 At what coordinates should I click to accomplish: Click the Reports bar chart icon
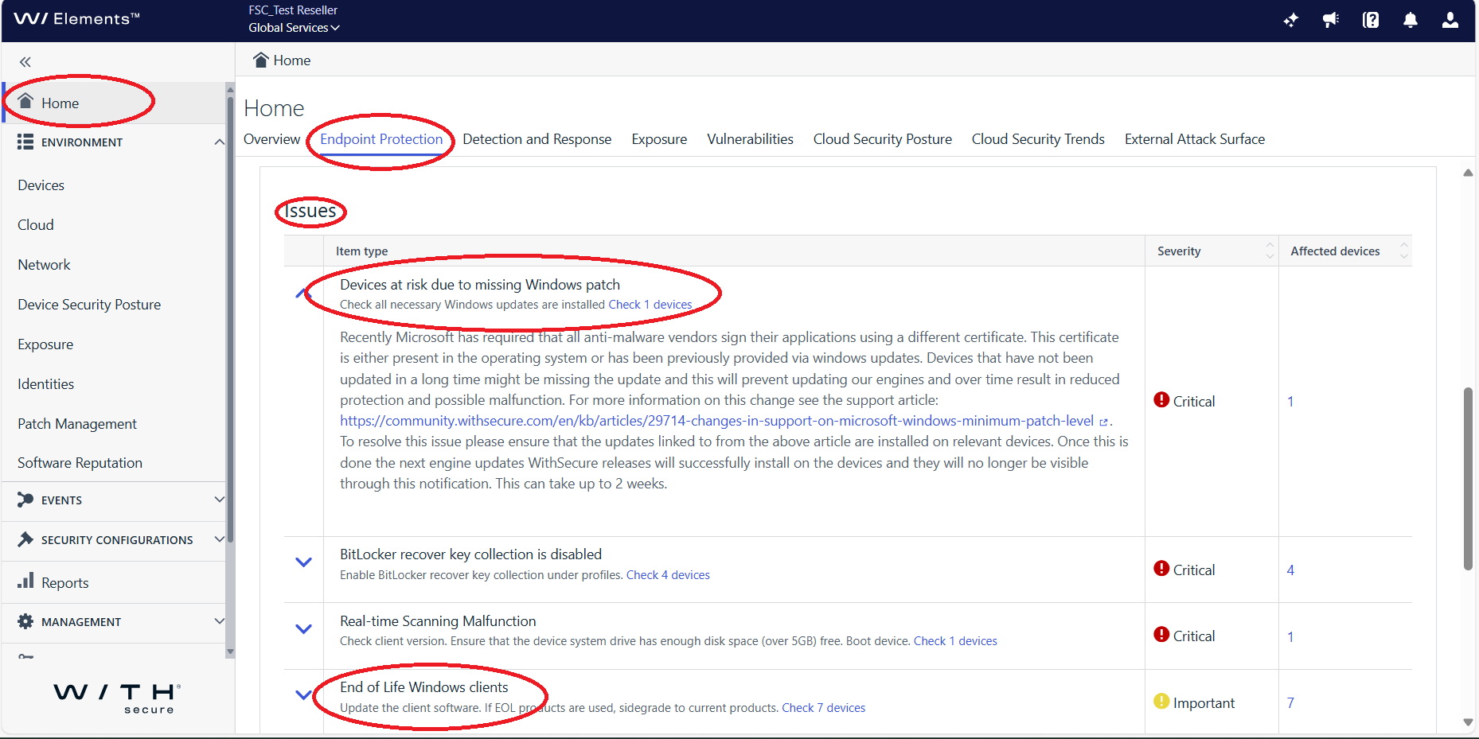(25, 581)
